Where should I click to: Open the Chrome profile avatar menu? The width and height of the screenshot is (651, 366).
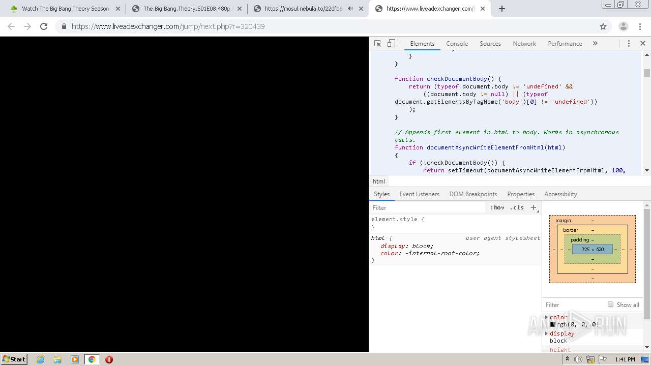(623, 26)
